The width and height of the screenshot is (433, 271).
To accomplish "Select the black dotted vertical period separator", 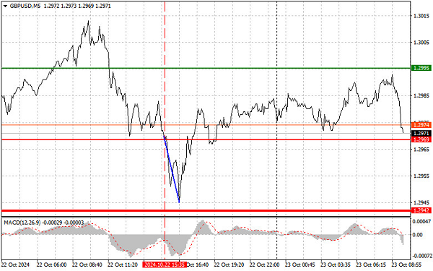I will click(x=277, y=130).
